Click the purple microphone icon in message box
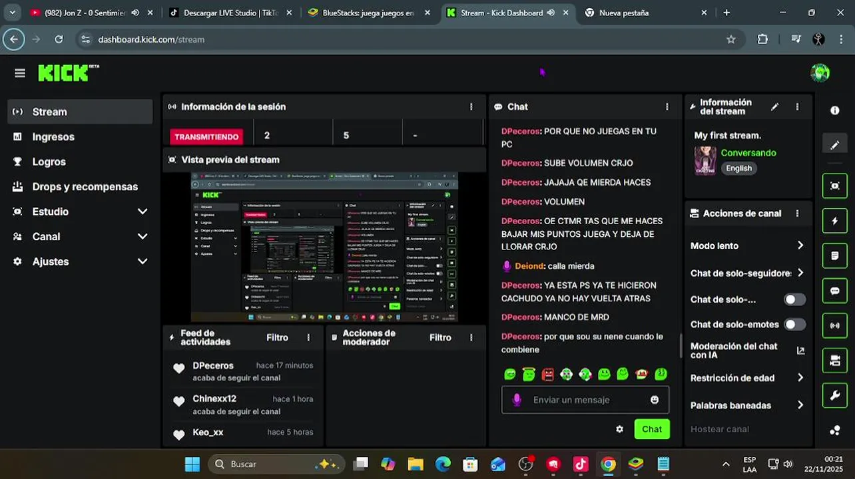Screen dimensions: 855x479 pyautogui.click(x=516, y=399)
